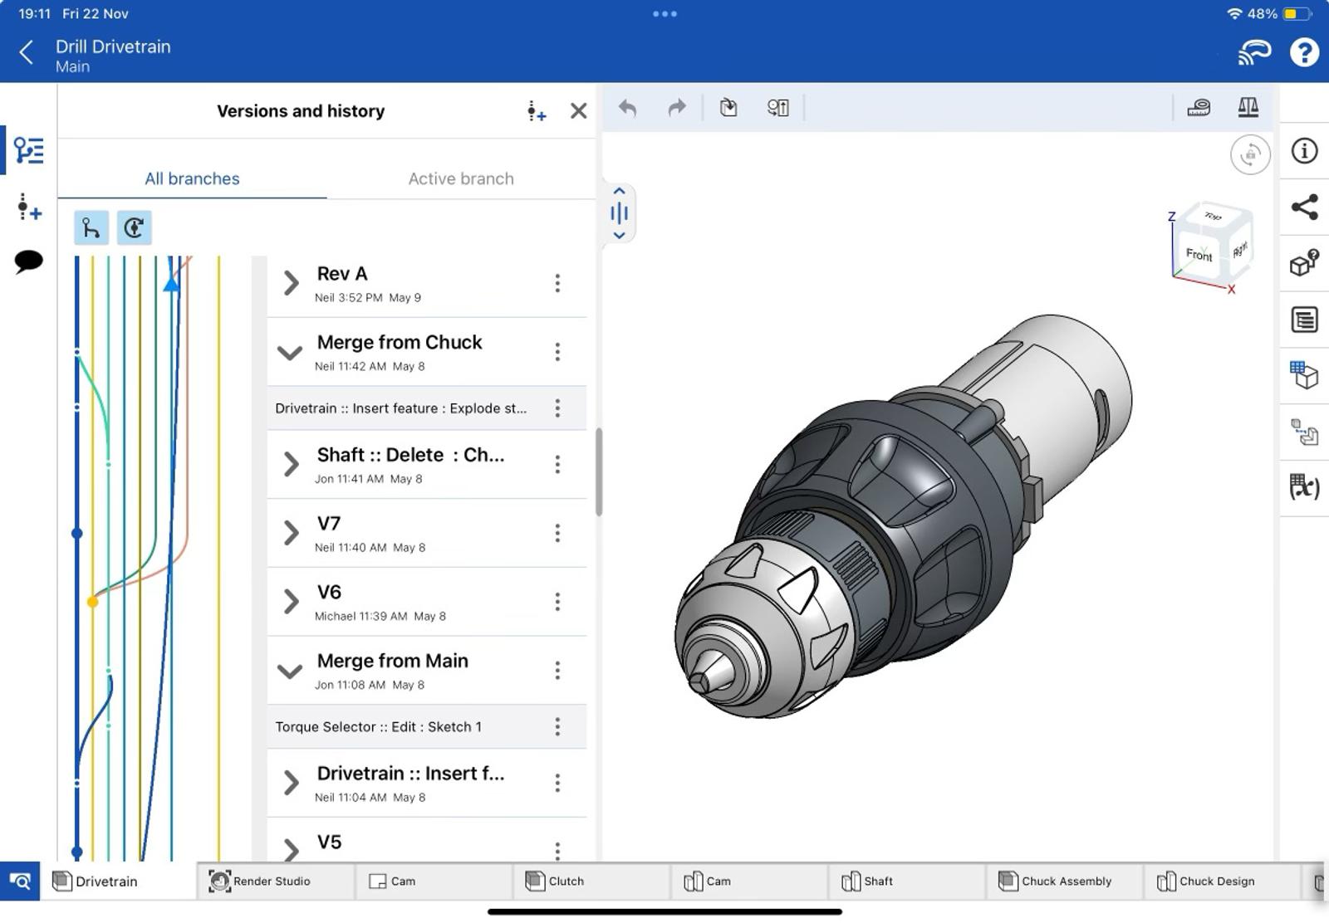Open the comments speech bubble
This screenshot has width=1329, height=923.
click(28, 262)
